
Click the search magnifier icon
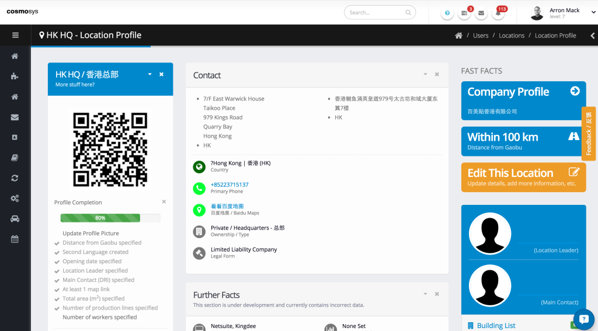pos(408,13)
